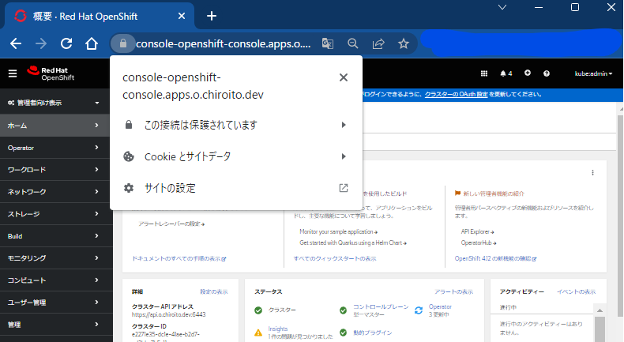
Task: Expand the ネットワーク navigation section
Action: click(x=55, y=192)
